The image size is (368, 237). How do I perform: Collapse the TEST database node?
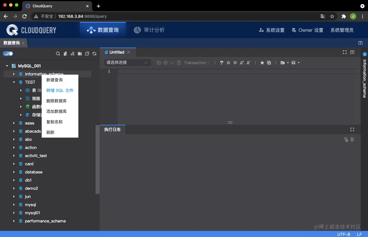(14, 82)
